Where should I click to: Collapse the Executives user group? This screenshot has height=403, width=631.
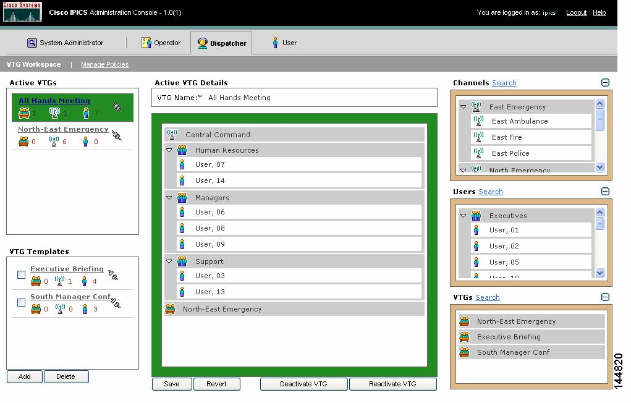(463, 215)
